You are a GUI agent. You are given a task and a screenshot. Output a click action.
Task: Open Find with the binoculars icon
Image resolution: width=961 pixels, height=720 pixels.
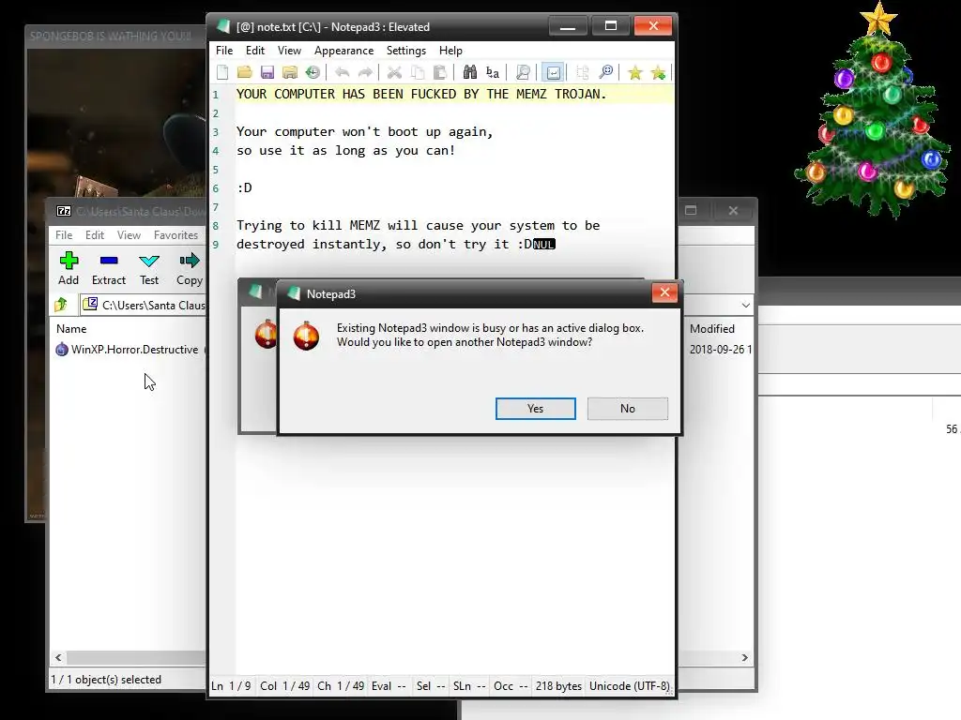(469, 73)
